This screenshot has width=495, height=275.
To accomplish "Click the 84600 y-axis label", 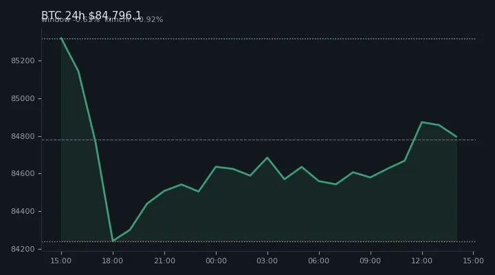I will pyautogui.click(x=23, y=174).
